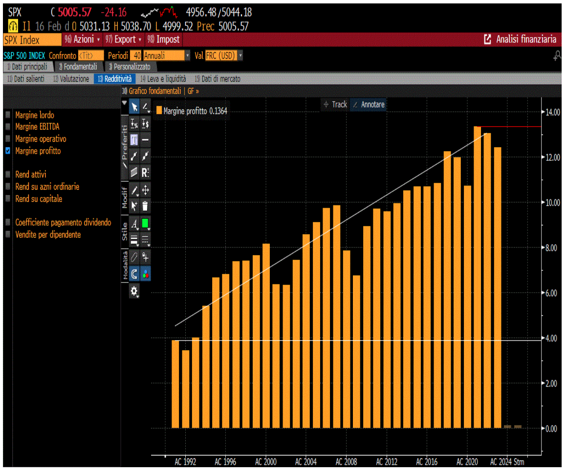Click the trash delete annotation icon

point(145,206)
